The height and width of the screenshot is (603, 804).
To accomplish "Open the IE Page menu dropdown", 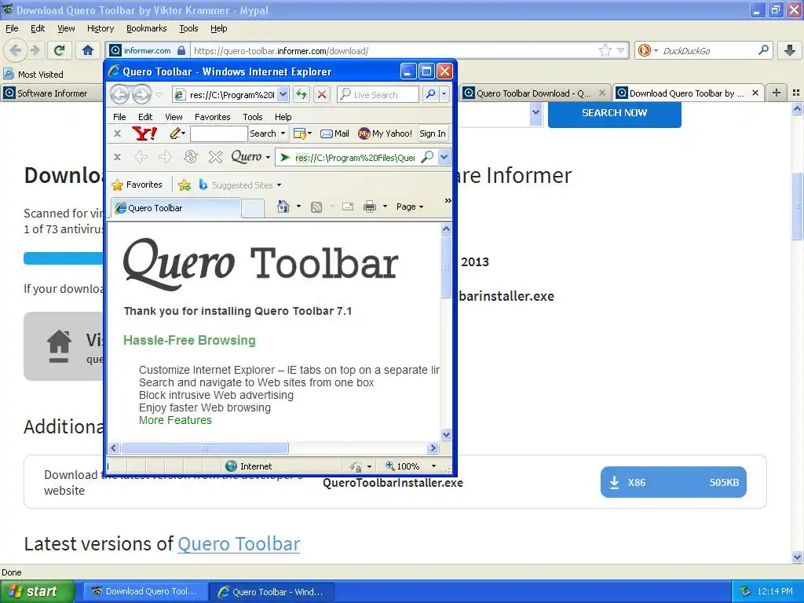I will coord(410,206).
